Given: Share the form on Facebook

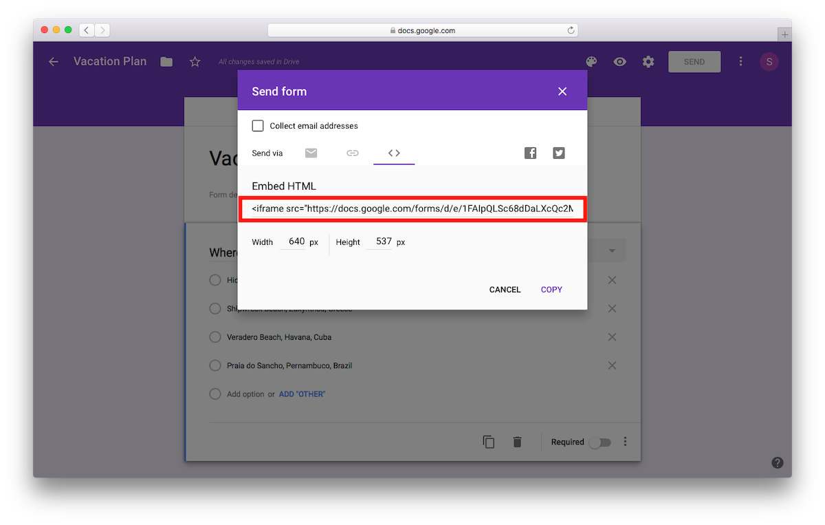Looking at the screenshot, I should click(x=530, y=153).
